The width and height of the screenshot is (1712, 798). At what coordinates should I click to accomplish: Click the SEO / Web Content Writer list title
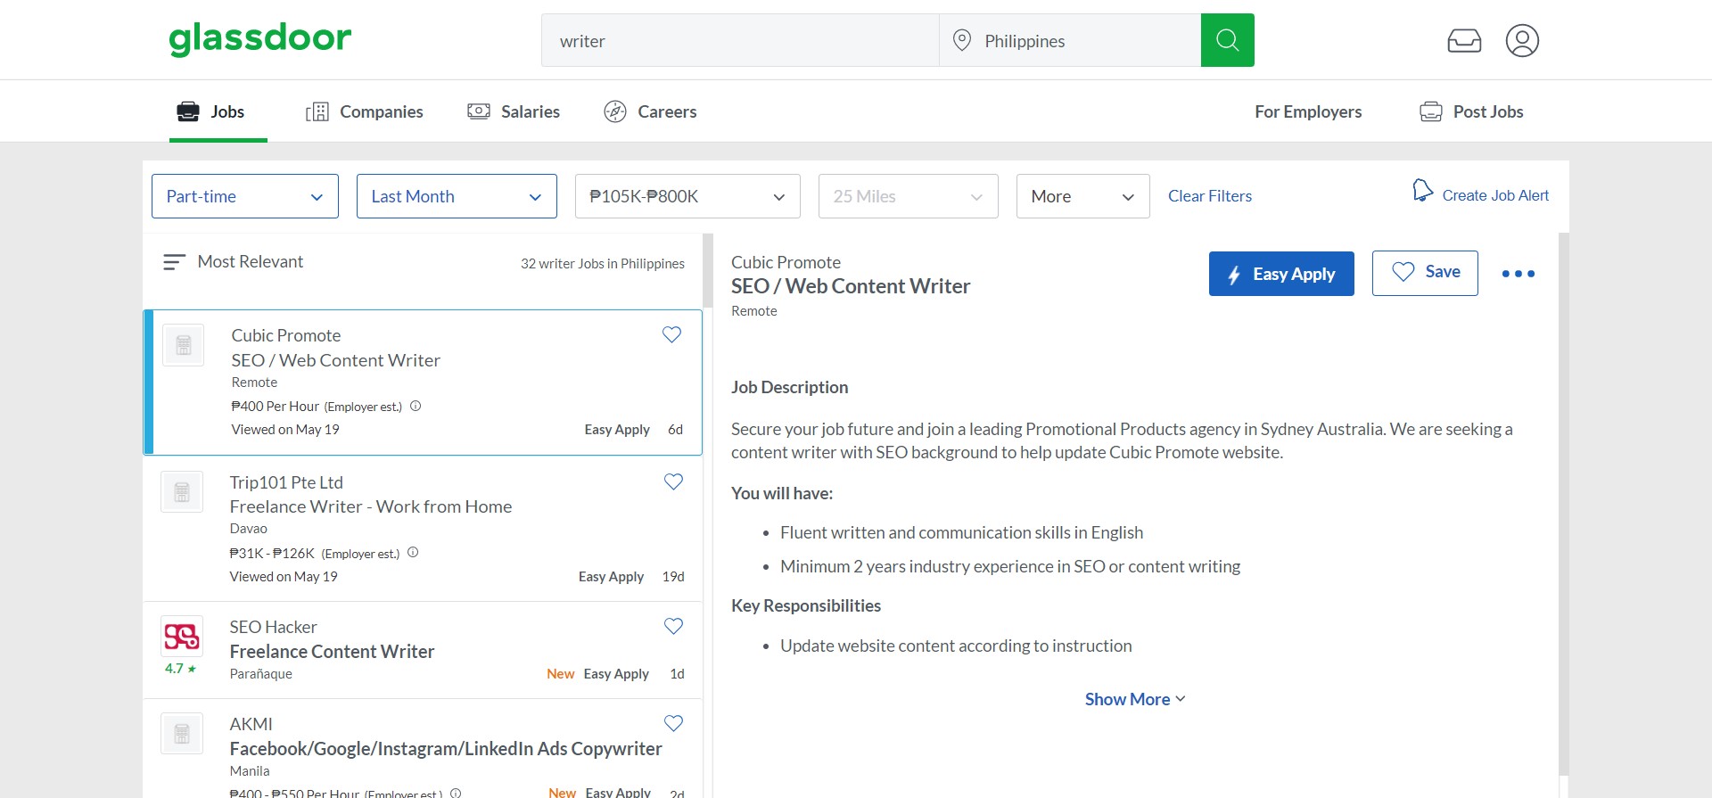(335, 360)
